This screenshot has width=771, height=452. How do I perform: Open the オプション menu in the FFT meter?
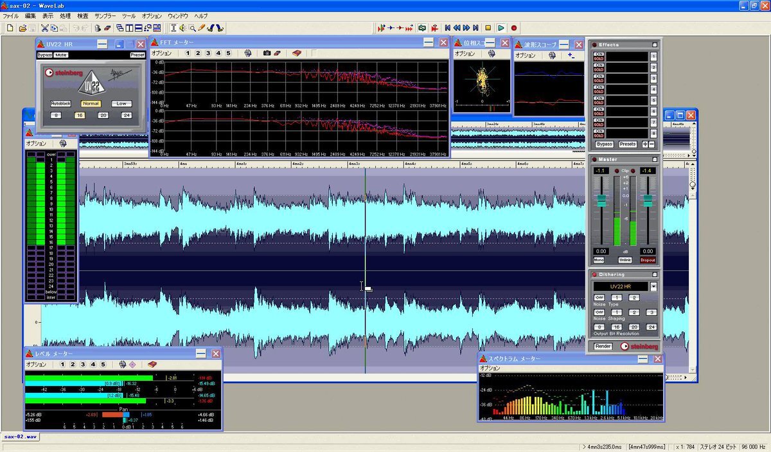tap(161, 53)
